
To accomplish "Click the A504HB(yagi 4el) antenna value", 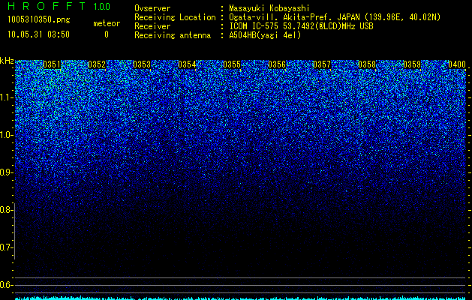I will (265, 35).
